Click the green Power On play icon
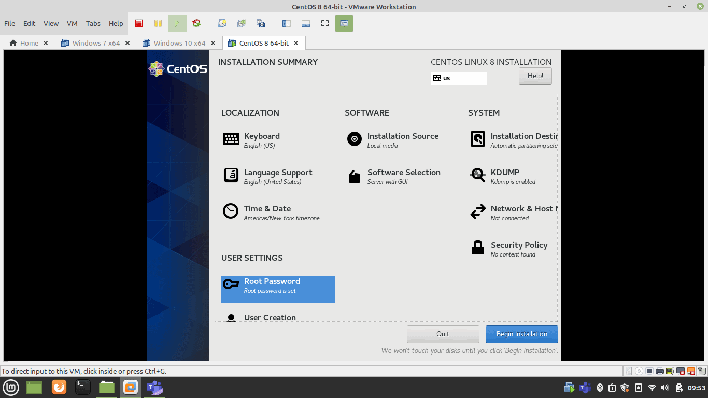Viewport: 708px width, 398px height. 177,23
